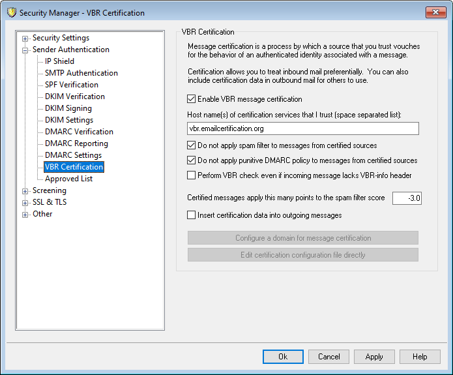The image size is (453, 375).
Task: Go to DMARC Reporting in sidebar
Action: click(76, 143)
